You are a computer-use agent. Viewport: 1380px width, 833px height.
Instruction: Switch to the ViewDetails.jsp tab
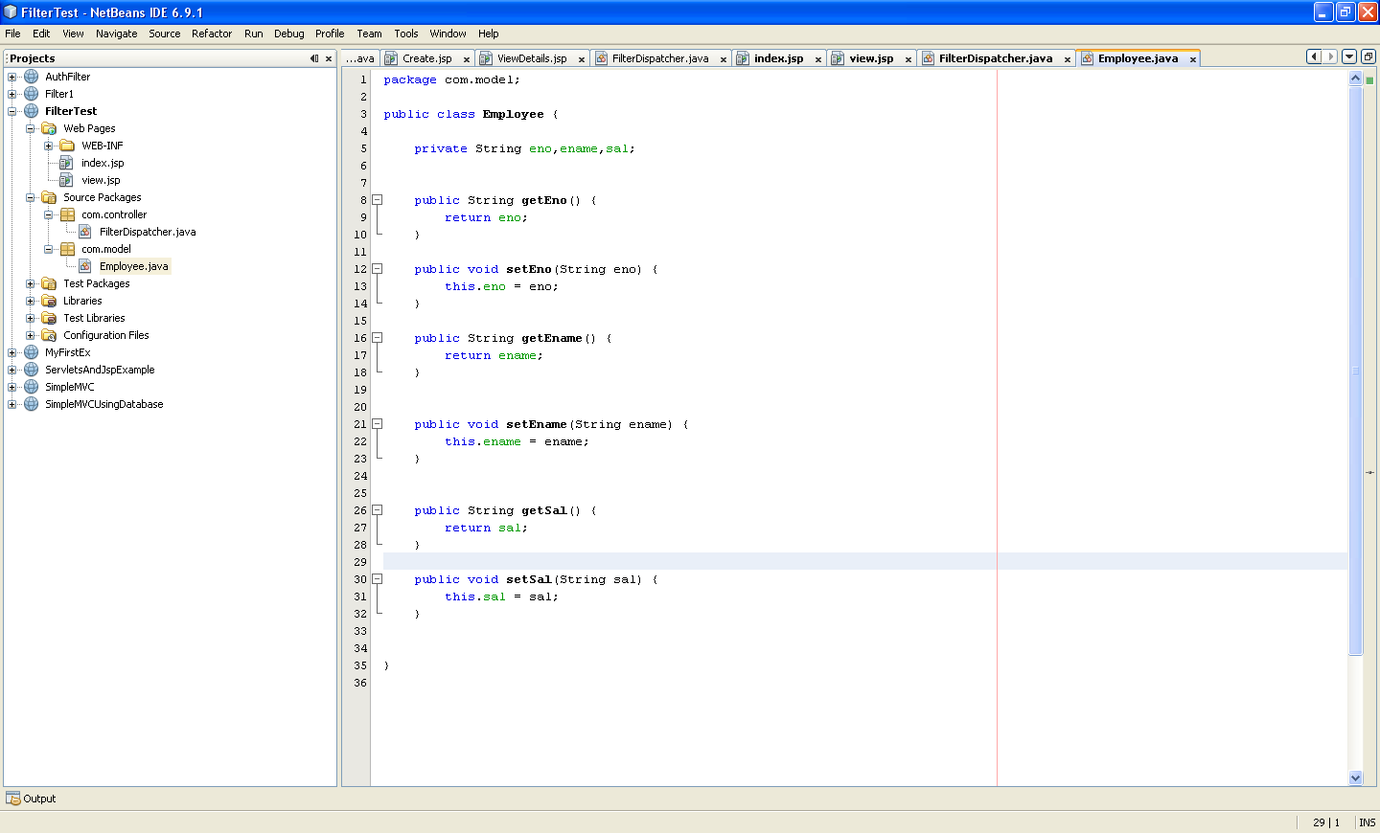[x=533, y=57]
